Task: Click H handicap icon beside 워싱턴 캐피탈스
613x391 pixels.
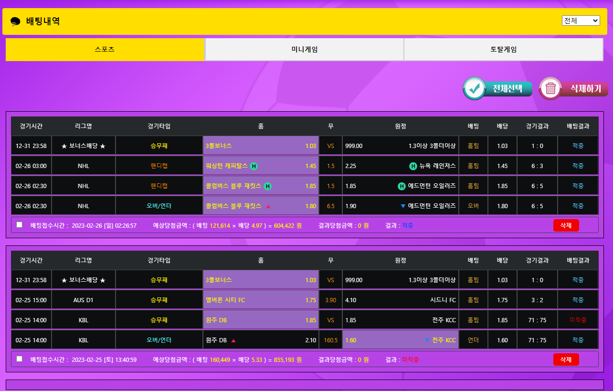Action: pyautogui.click(x=254, y=166)
